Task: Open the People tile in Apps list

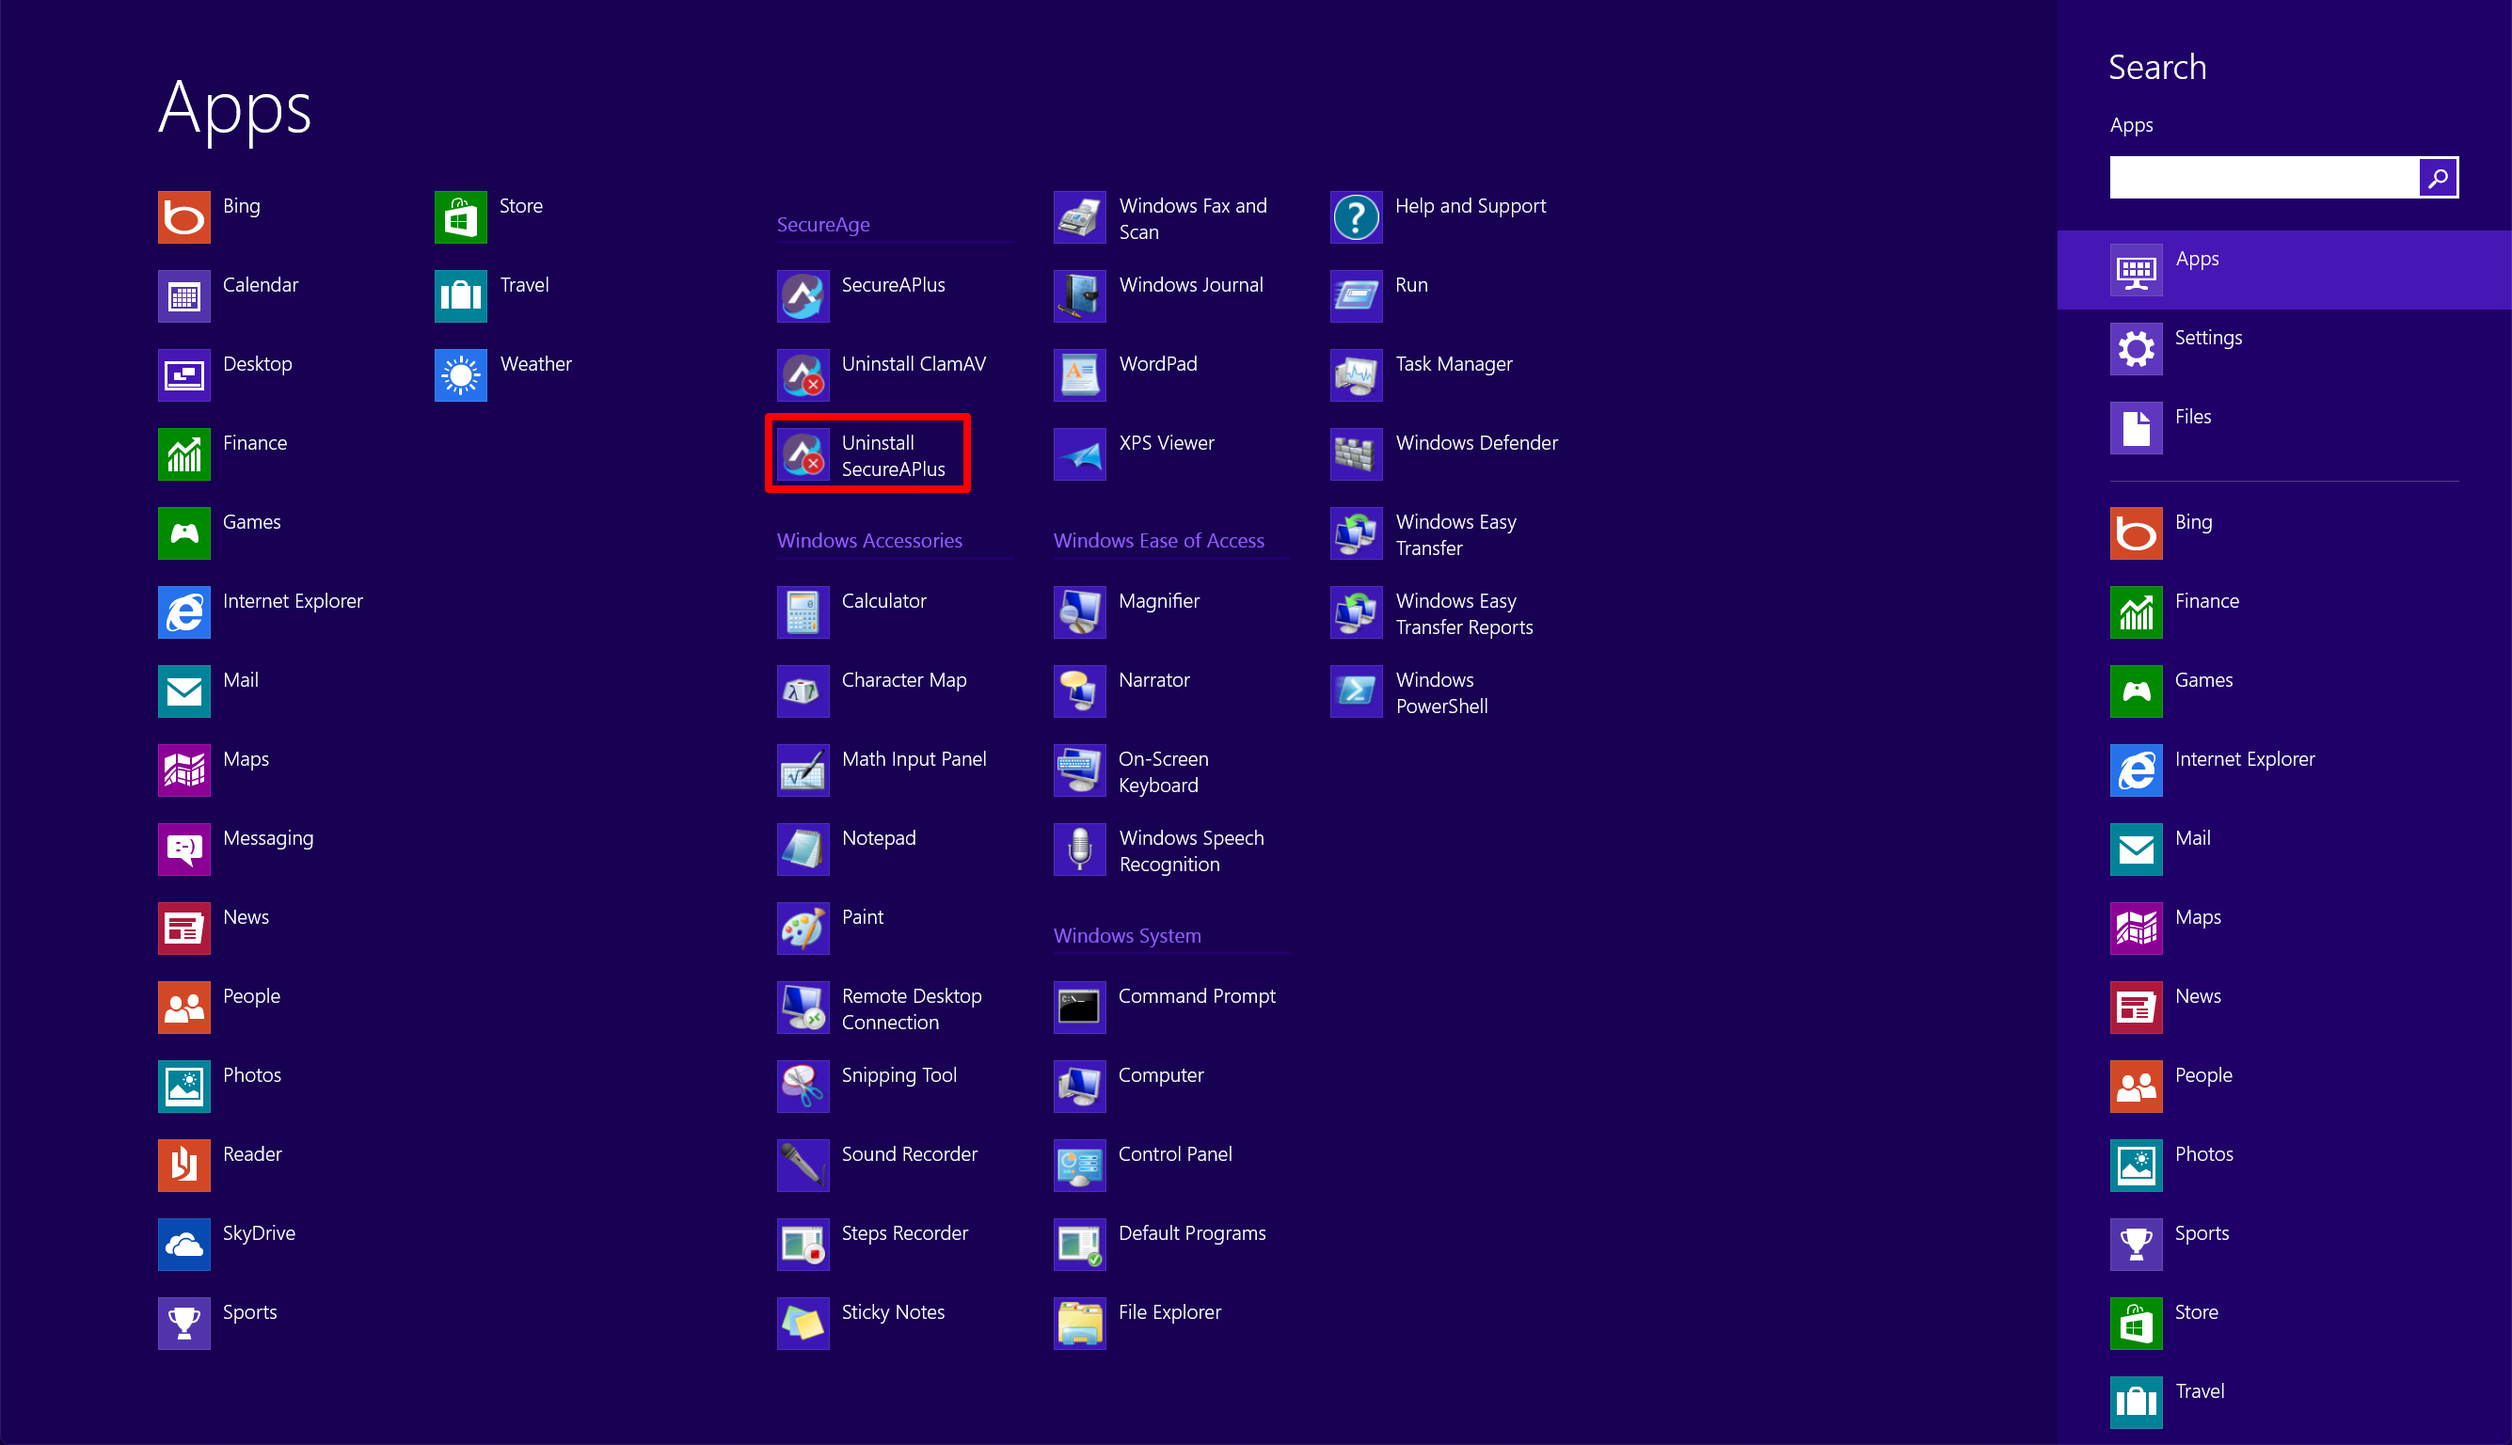Action: pos(183,1008)
